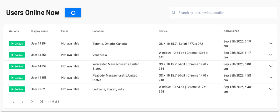This screenshot has height=112, width=280.
Task: Go live with User 14854
Action: point(17,44)
